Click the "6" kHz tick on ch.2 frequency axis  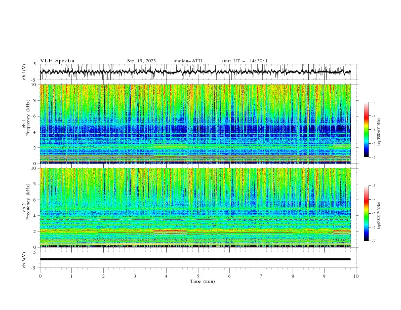[36, 200]
